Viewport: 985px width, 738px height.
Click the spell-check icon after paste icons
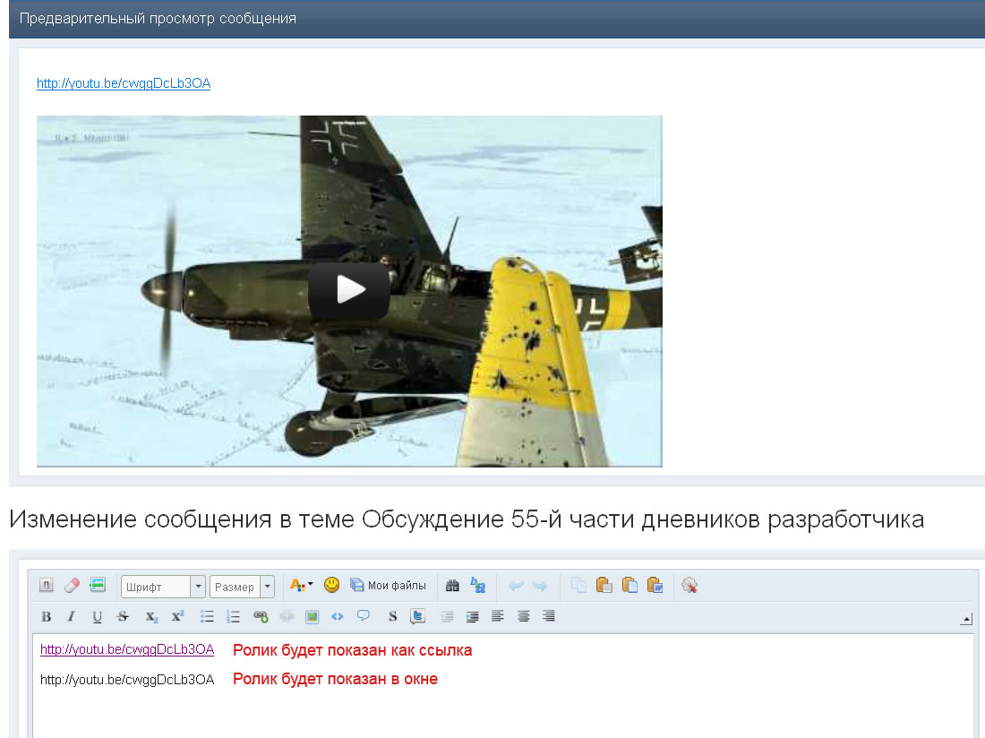point(689,586)
